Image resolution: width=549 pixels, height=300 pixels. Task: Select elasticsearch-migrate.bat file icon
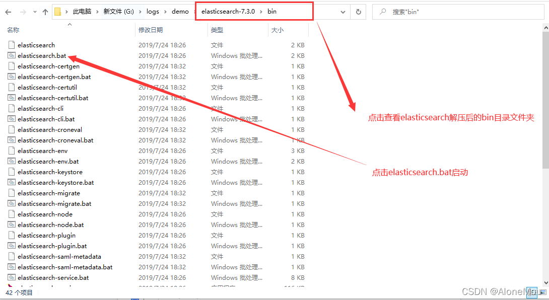12,203
